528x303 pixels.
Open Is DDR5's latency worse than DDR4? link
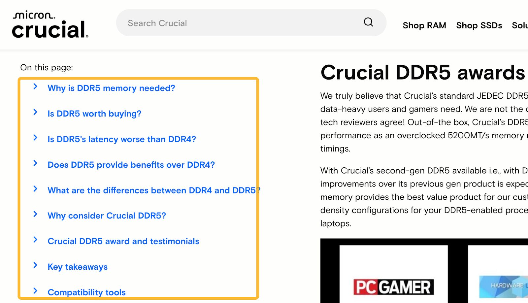coord(122,139)
